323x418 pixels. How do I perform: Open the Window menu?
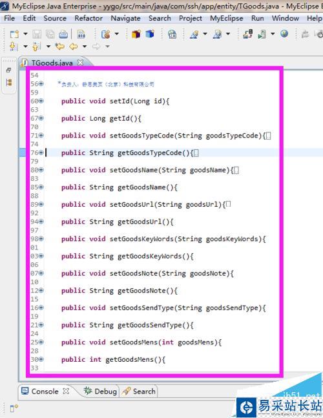click(286, 18)
